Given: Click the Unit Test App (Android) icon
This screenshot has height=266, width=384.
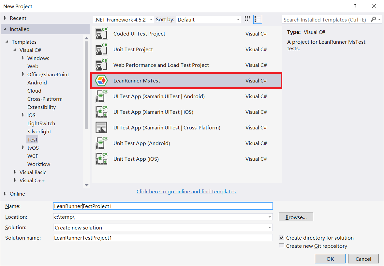Looking at the screenshot, I should [x=101, y=143].
